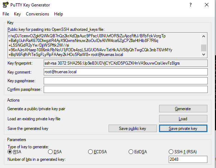Click the public key line starting '+L5SNGdR2yYw'
Viewport: 216px width, 168px height.
[x=39, y=45]
